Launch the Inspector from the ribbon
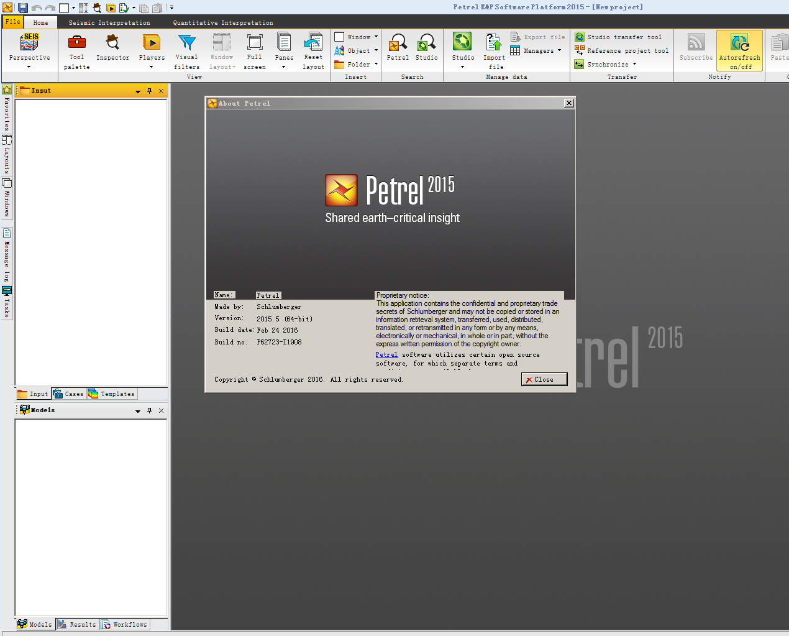Image resolution: width=789 pixels, height=636 pixels. 113,48
